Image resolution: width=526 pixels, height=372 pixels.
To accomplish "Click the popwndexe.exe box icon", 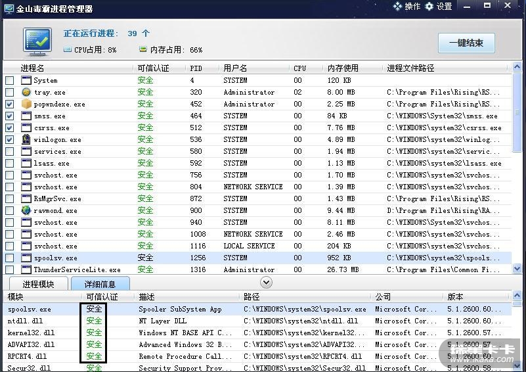I will 26,104.
